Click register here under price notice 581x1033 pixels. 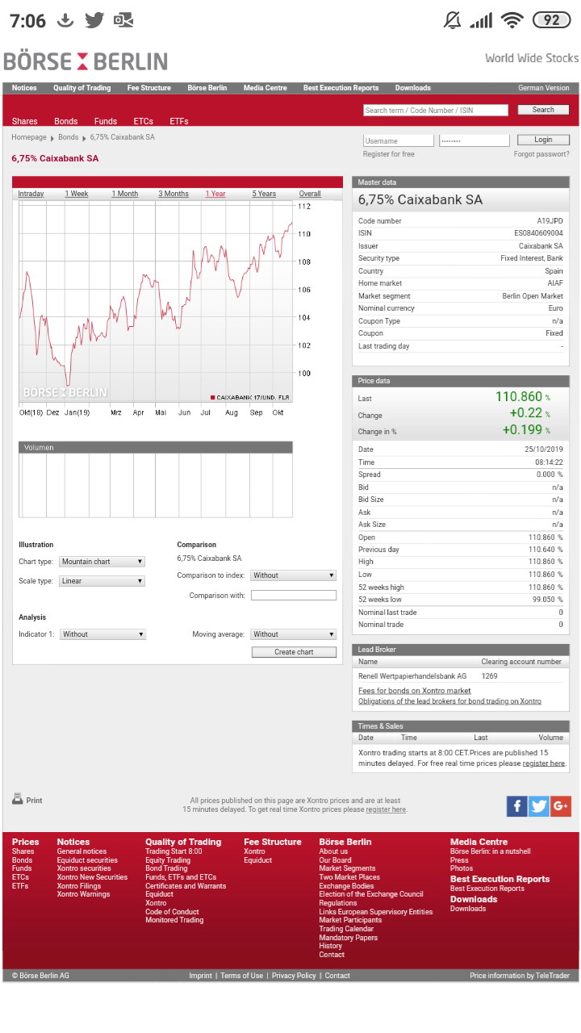386,809
